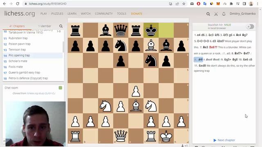The height and width of the screenshot is (147, 262).
Task: Open the MetaMask fox extension icon
Action: coord(218,4)
